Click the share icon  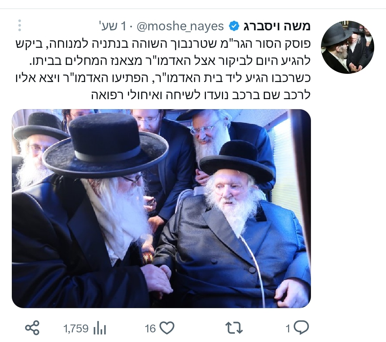click(32, 328)
